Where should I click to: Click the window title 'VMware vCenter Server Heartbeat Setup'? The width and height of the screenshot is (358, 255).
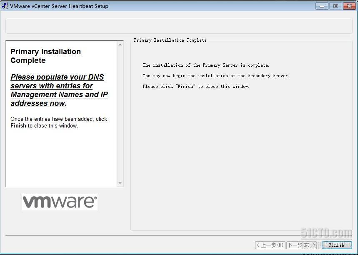(59, 6)
